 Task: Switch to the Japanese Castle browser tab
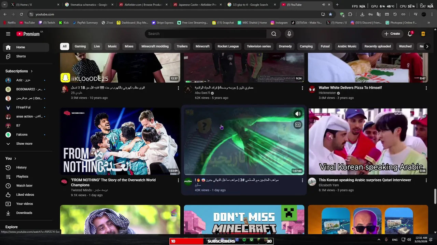click(x=198, y=5)
